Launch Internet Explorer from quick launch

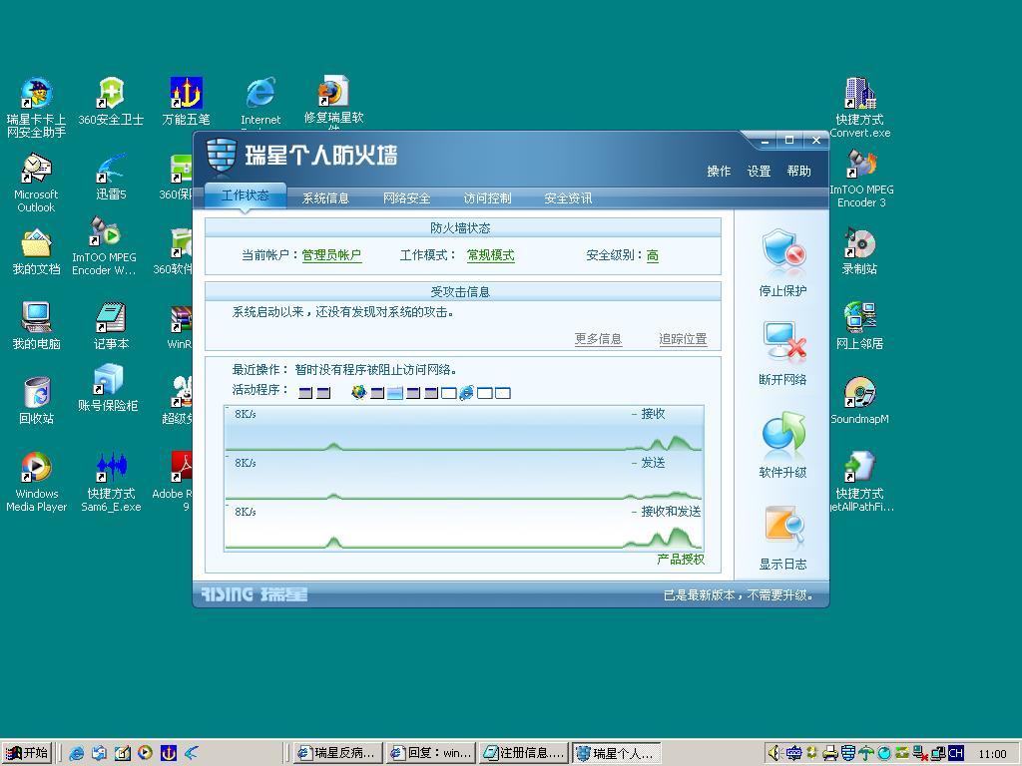click(76, 753)
